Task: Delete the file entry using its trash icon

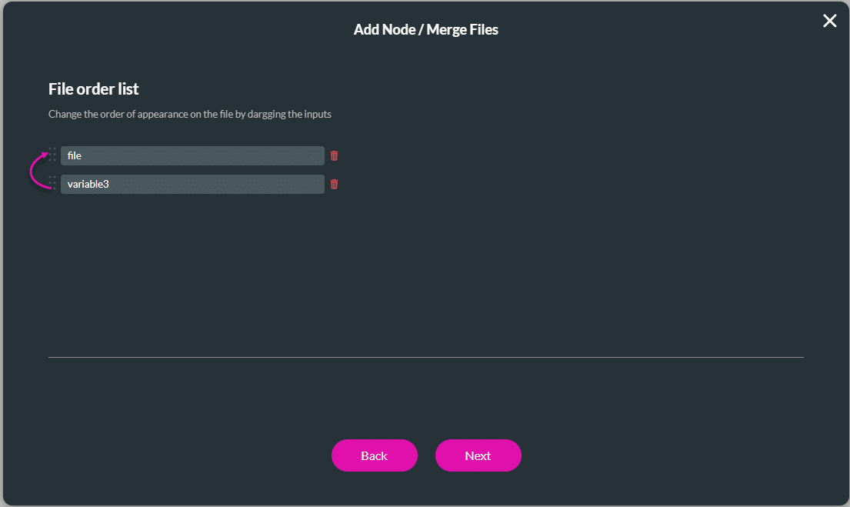Action: (334, 155)
